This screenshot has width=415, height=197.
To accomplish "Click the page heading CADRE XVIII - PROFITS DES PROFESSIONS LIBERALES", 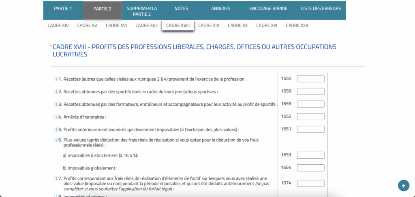I will click(x=195, y=50).
